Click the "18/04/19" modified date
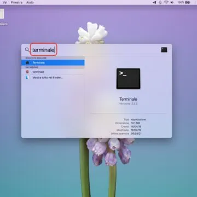197x197 pixels. (136, 130)
